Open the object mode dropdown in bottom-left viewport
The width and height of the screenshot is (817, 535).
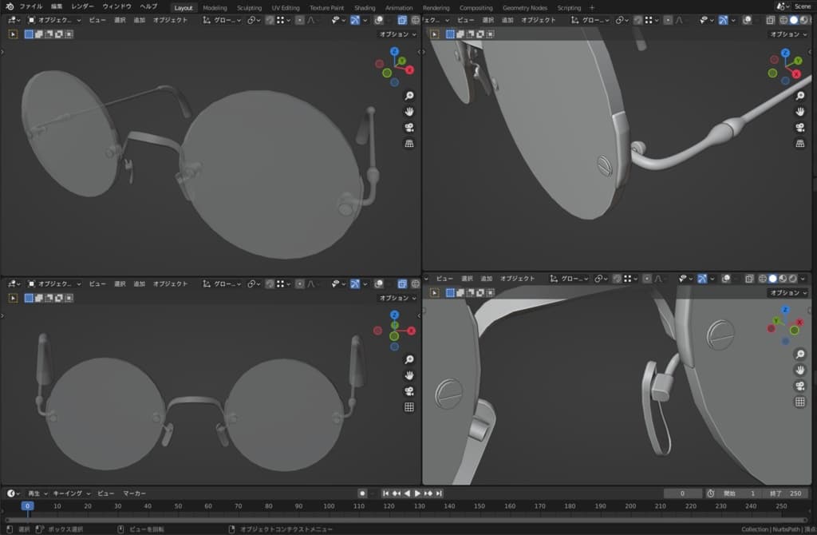[x=55, y=283]
